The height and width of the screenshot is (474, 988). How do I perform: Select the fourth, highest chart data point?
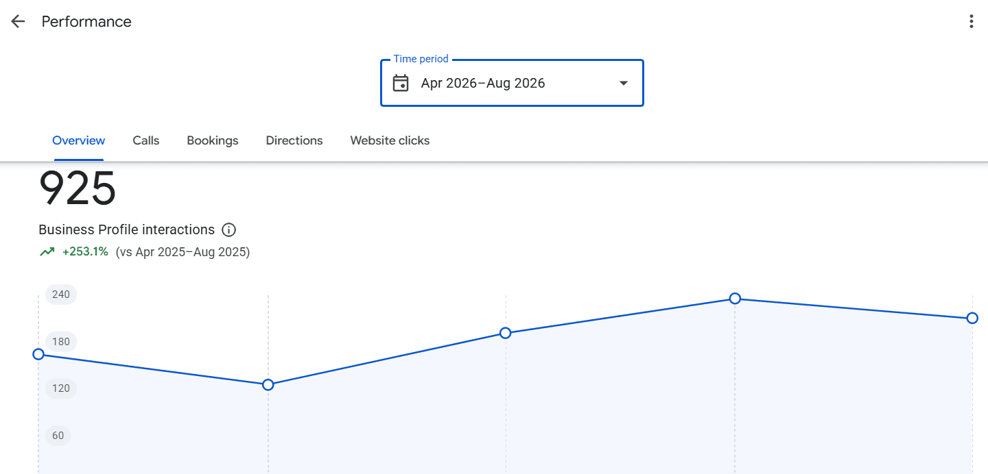[735, 299]
